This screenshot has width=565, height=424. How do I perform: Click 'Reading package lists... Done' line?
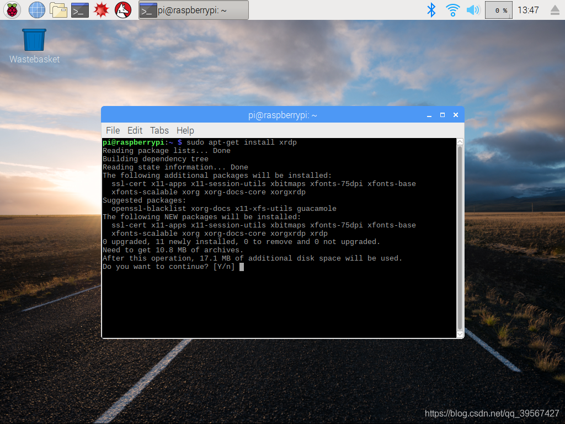[167, 151]
